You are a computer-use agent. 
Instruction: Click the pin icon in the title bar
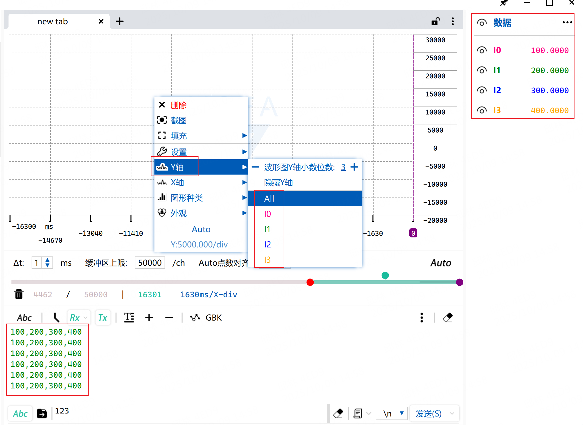click(x=504, y=3)
